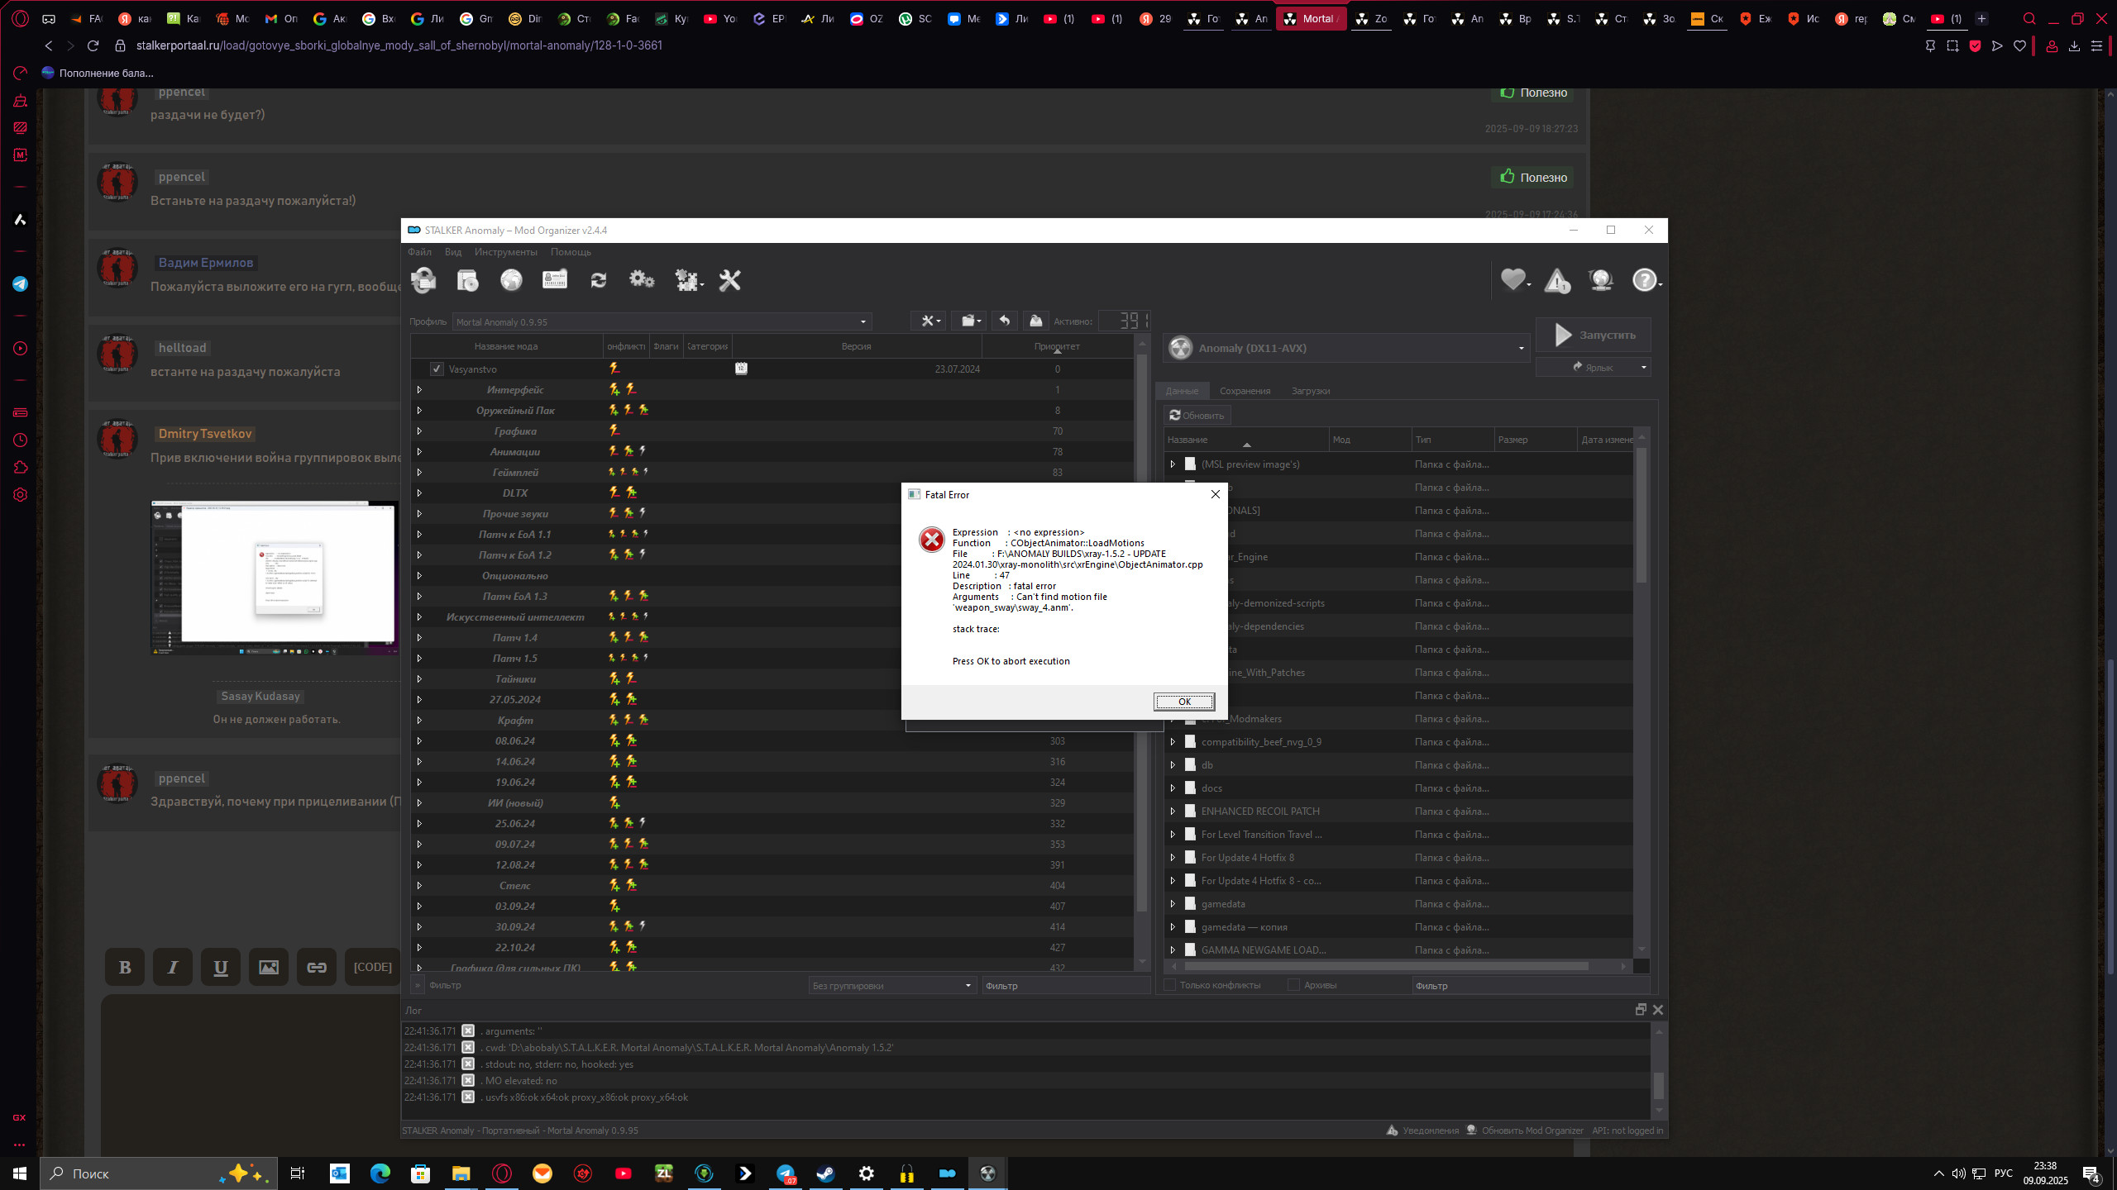The image size is (2117, 1190).
Task: Expand the 'ENHANCED RECOIL PATCH' folder
Action: (1173, 812)
